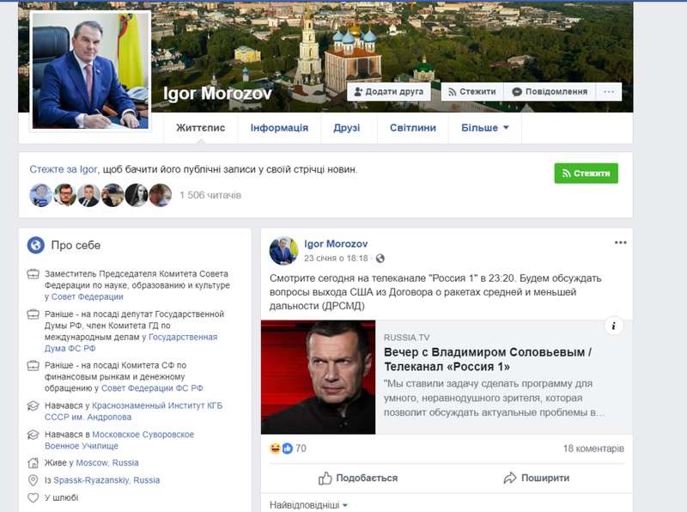687x512 pixels.
Task: Click the public audience globe icon on post
Action: [x=380, y=259]
